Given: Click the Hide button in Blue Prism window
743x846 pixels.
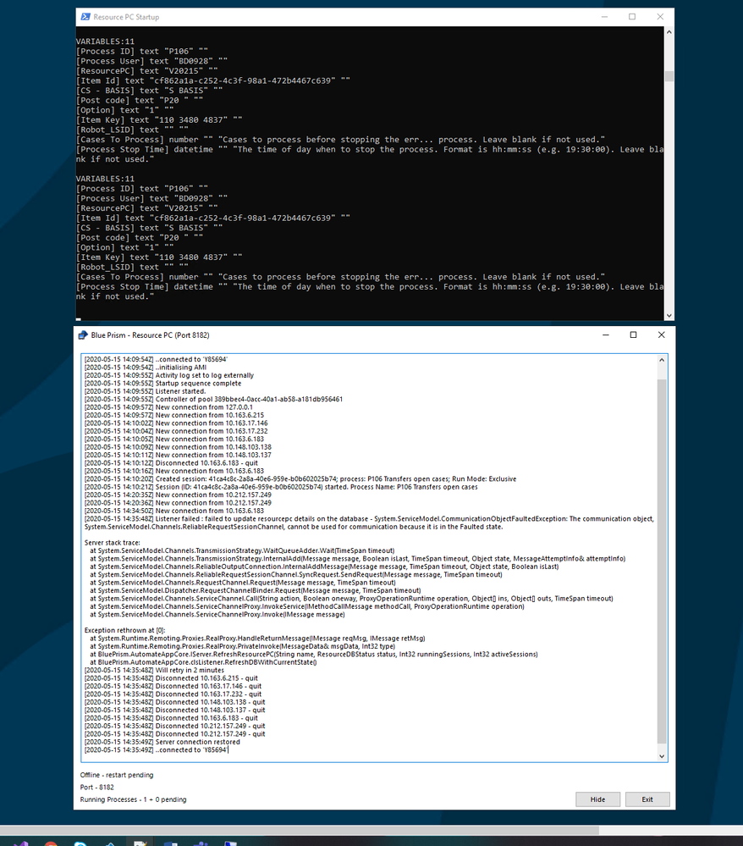Looking at the screenshot, I should pyautogui.click(x=597, y=799).
